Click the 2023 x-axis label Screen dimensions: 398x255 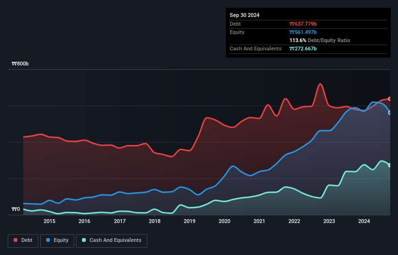(329, 221)
